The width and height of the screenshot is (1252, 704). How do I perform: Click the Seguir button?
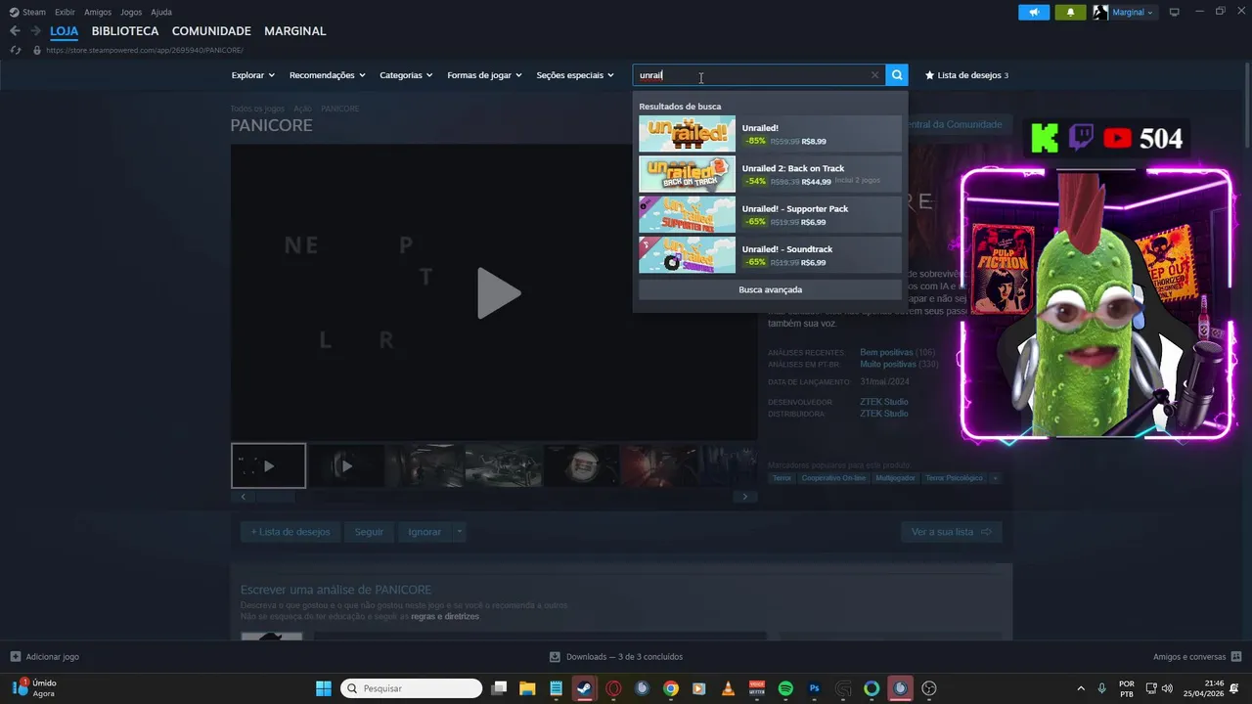pos(369,532)
